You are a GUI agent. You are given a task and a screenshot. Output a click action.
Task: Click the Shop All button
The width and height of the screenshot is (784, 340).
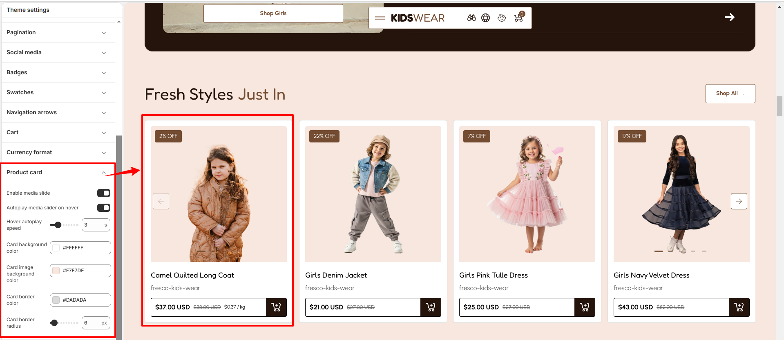[730, 93]
